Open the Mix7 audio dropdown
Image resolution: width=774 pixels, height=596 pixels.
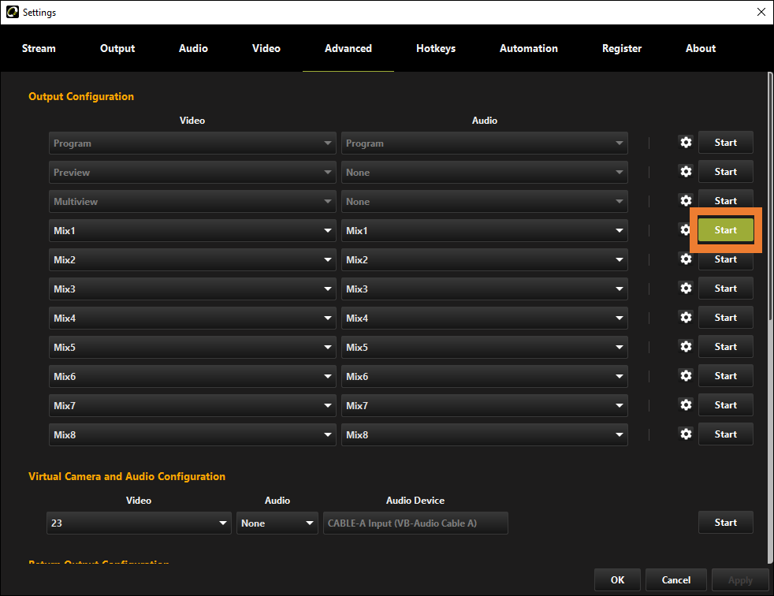coord(484,405)
